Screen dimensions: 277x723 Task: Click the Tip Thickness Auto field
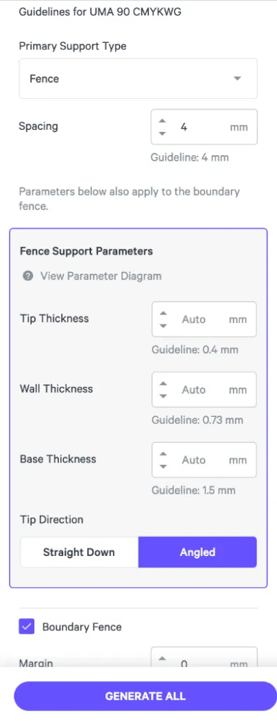[203, 319]
